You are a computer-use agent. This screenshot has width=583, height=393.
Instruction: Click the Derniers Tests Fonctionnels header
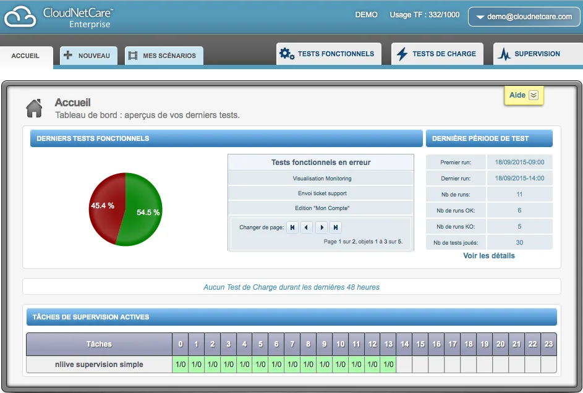(x=226, y=138)
